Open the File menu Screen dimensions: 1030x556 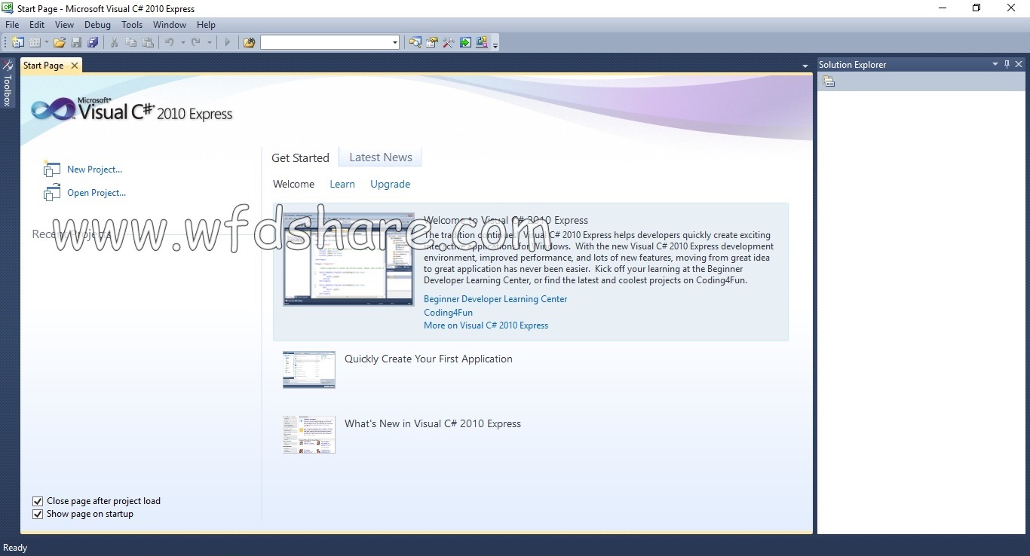coord(12,25)
